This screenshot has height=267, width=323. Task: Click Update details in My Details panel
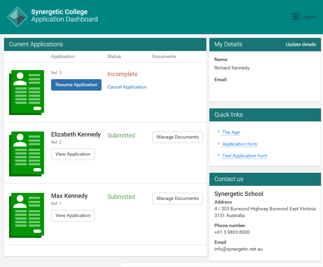tap(301, 44)
